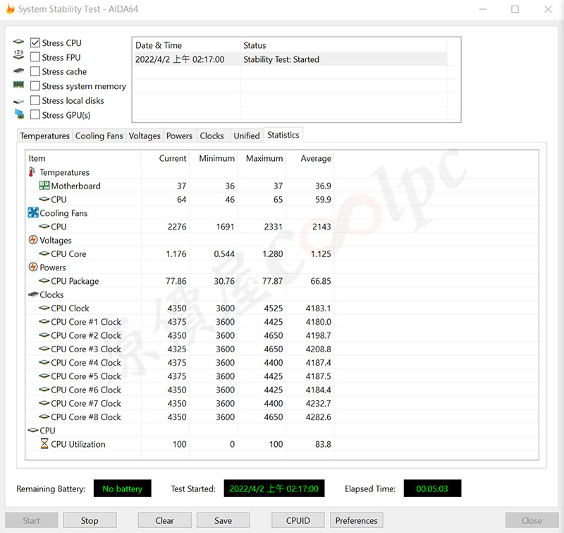This screenshot has width=564, height=533.
Task: Switch to the Temperatures tab
Action: pyautogui.click(x=44, y=136)
